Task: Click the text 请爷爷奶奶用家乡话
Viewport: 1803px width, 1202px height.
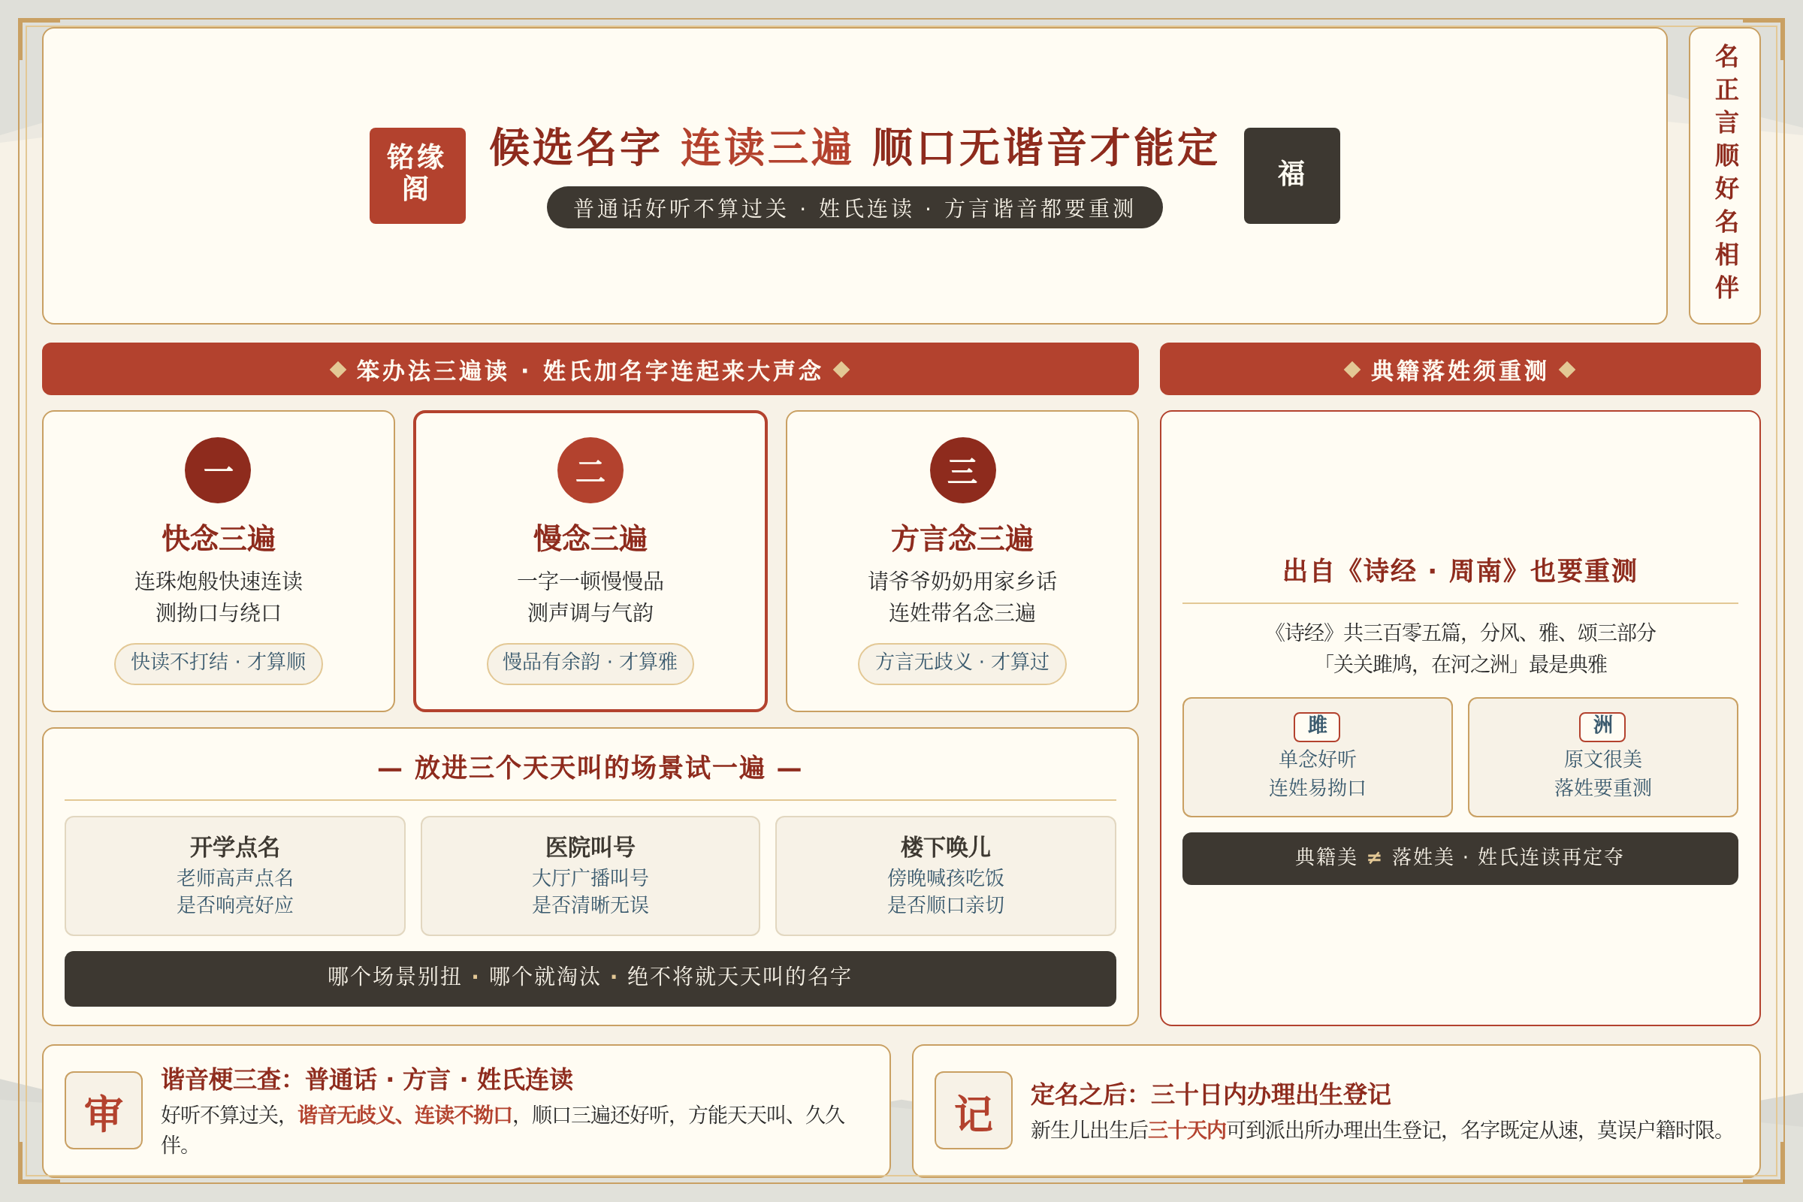Action: coord(962,581)
